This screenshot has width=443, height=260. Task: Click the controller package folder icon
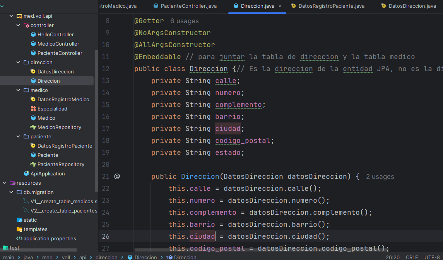[x=26, y=25]
